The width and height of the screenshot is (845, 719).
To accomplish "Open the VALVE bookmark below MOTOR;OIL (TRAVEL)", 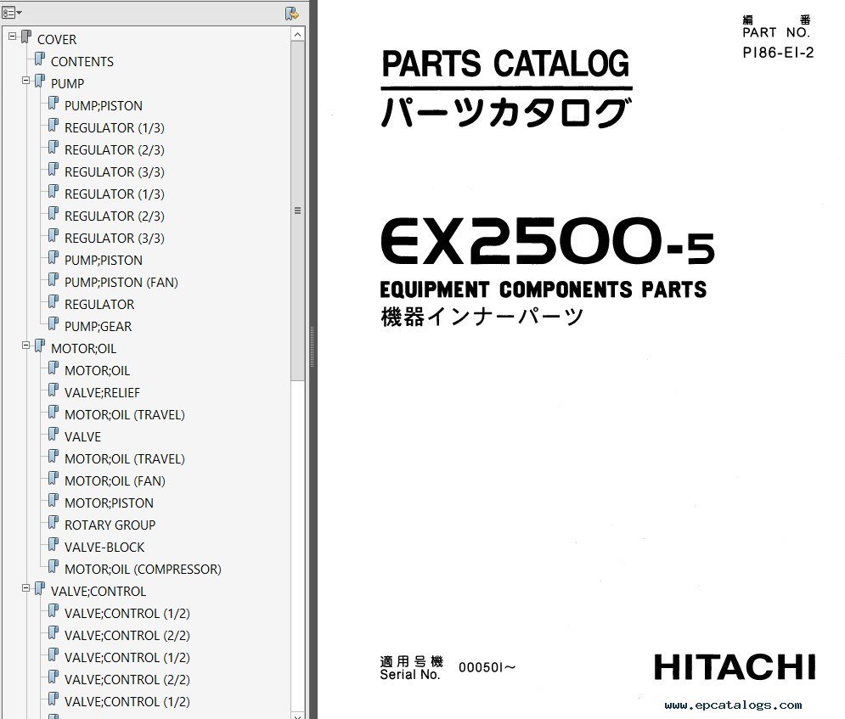I will (x=82, y=437).
